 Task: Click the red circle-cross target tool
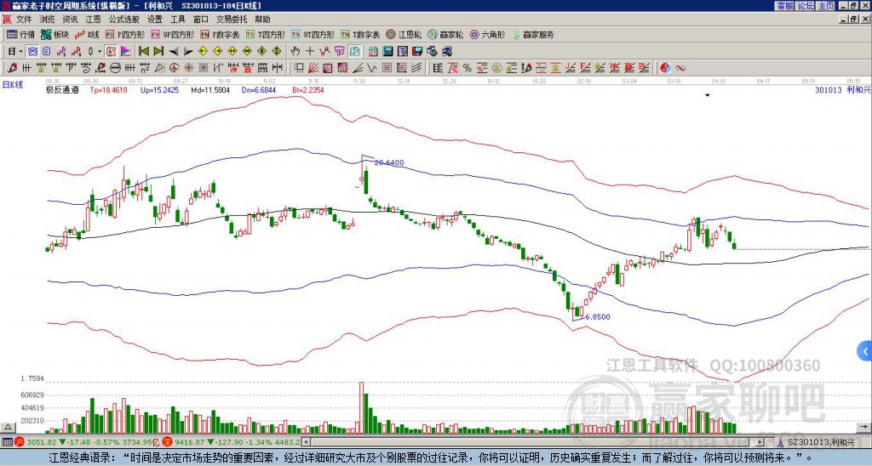pyautogui.click(x=174, y=68)
